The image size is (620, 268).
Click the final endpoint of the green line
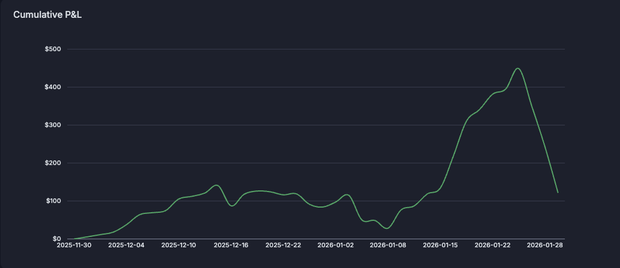pyautogui.click(x=558, y=192)
